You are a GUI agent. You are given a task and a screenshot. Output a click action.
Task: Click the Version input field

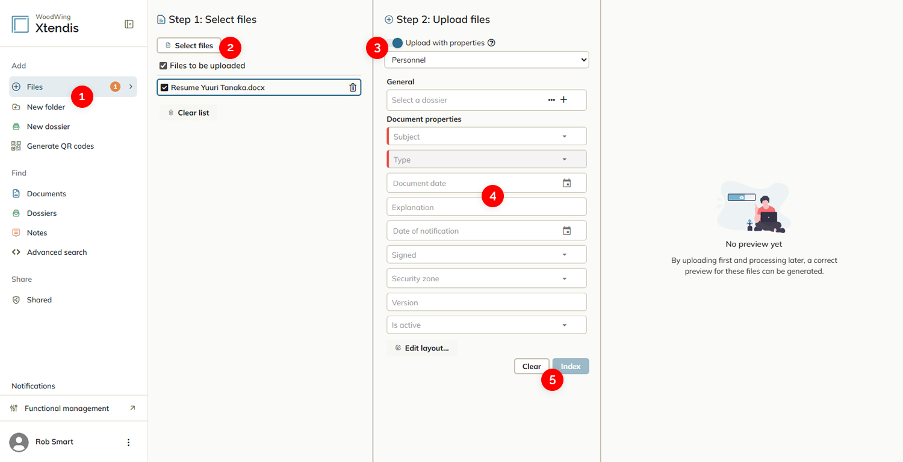pos(487,302)
